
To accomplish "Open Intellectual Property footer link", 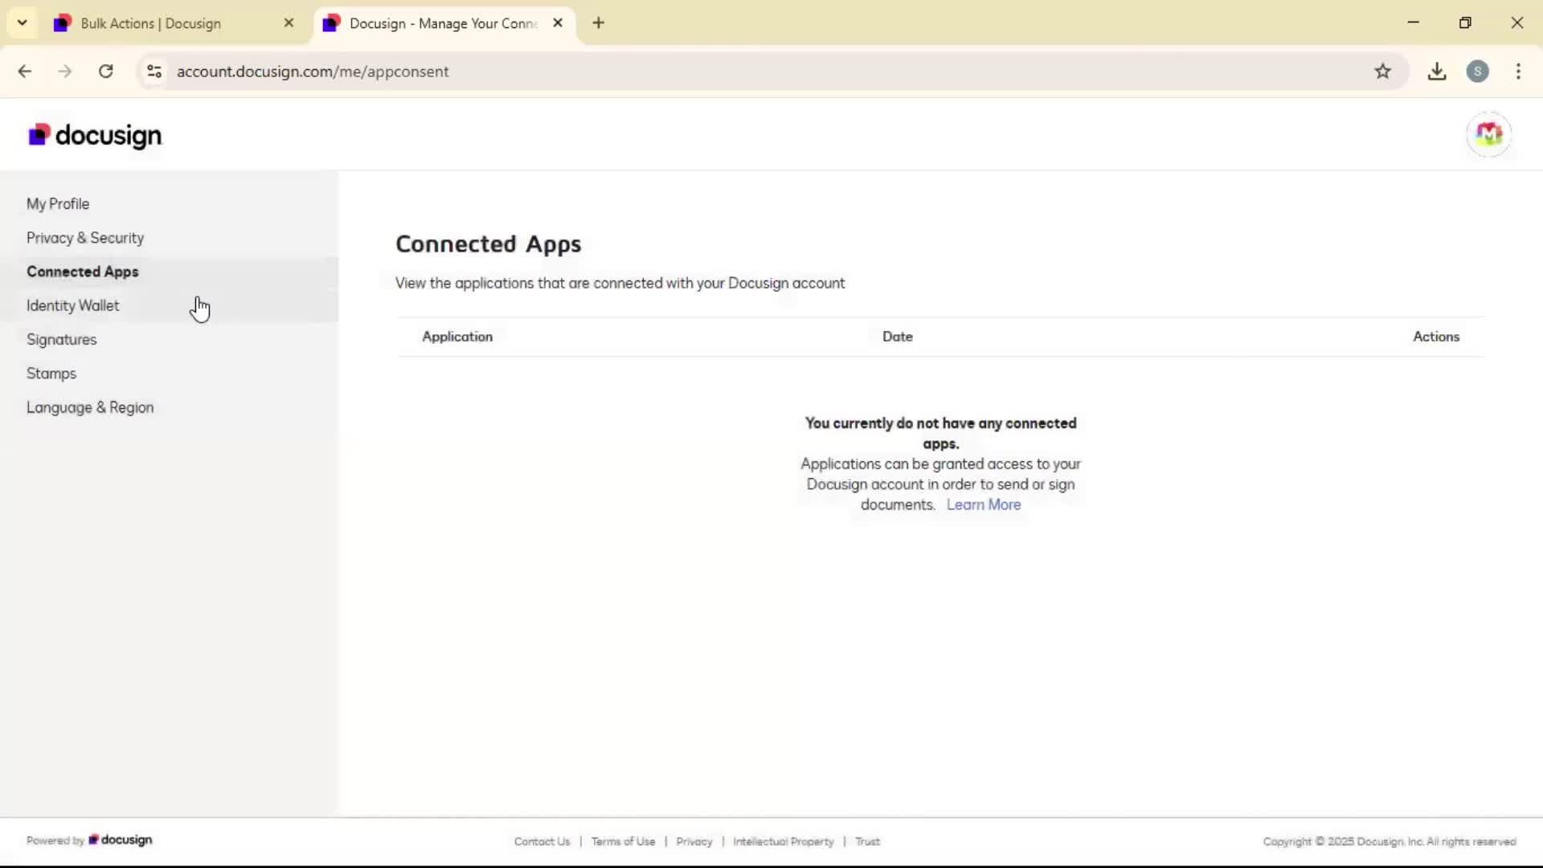I will 784,841.
